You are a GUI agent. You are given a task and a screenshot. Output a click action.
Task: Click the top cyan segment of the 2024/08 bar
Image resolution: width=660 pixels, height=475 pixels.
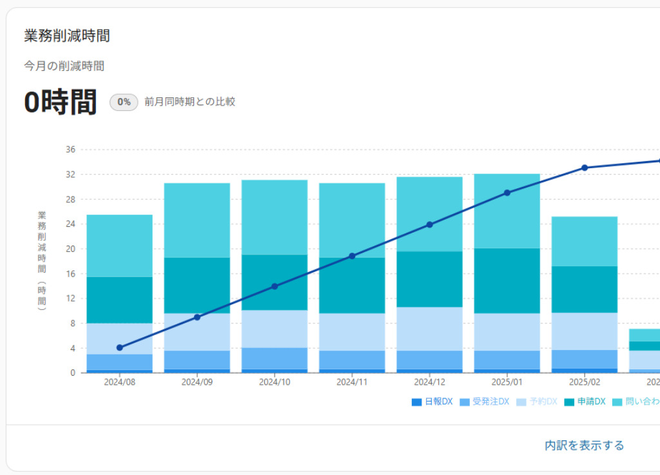(119, 246)
